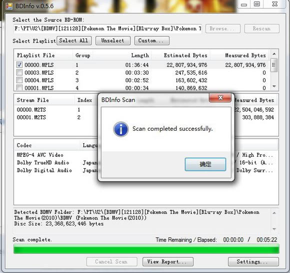Click the Unselect button
The width and height of the screenshot is (290, 273).
click(113, 41)
